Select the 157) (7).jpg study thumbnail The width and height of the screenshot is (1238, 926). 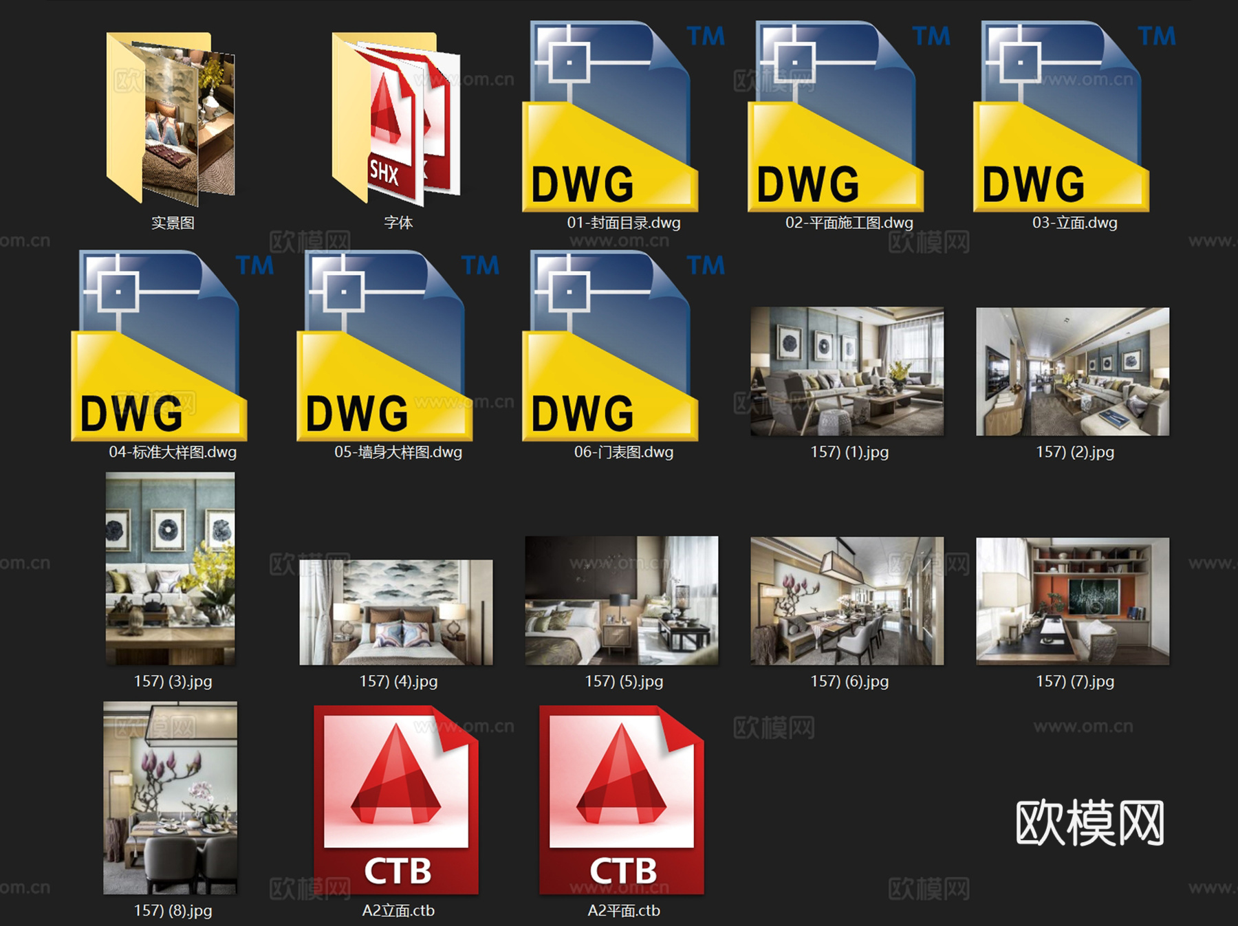1073,601
